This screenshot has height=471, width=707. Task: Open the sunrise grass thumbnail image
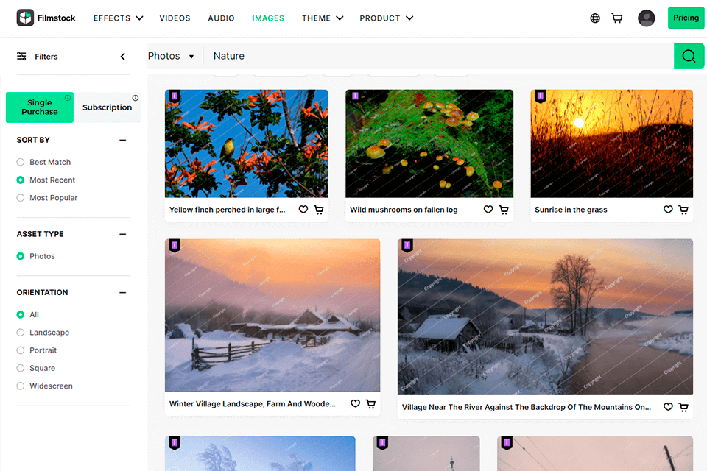point(612,144)
